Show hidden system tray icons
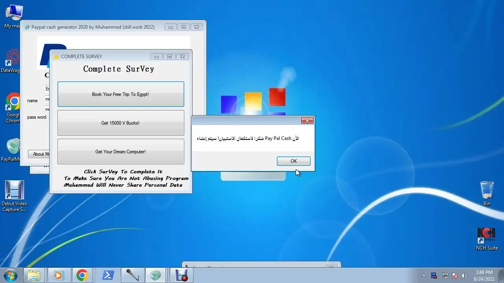The width and height of the screenshot is (504, 283). pos(424,276)
